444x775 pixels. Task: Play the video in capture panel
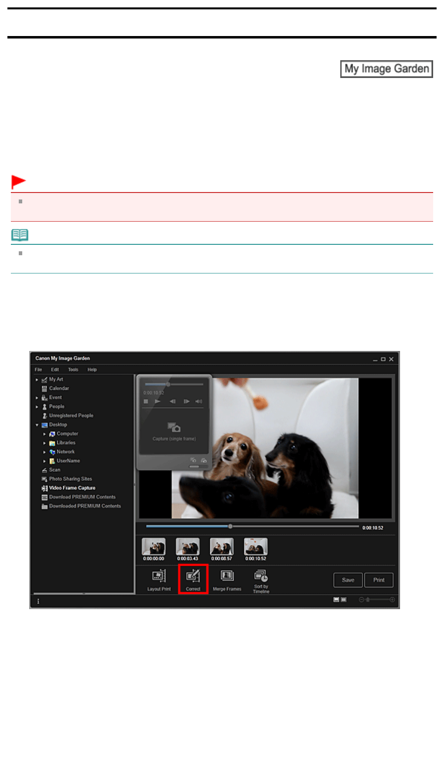tap(158, 401)
